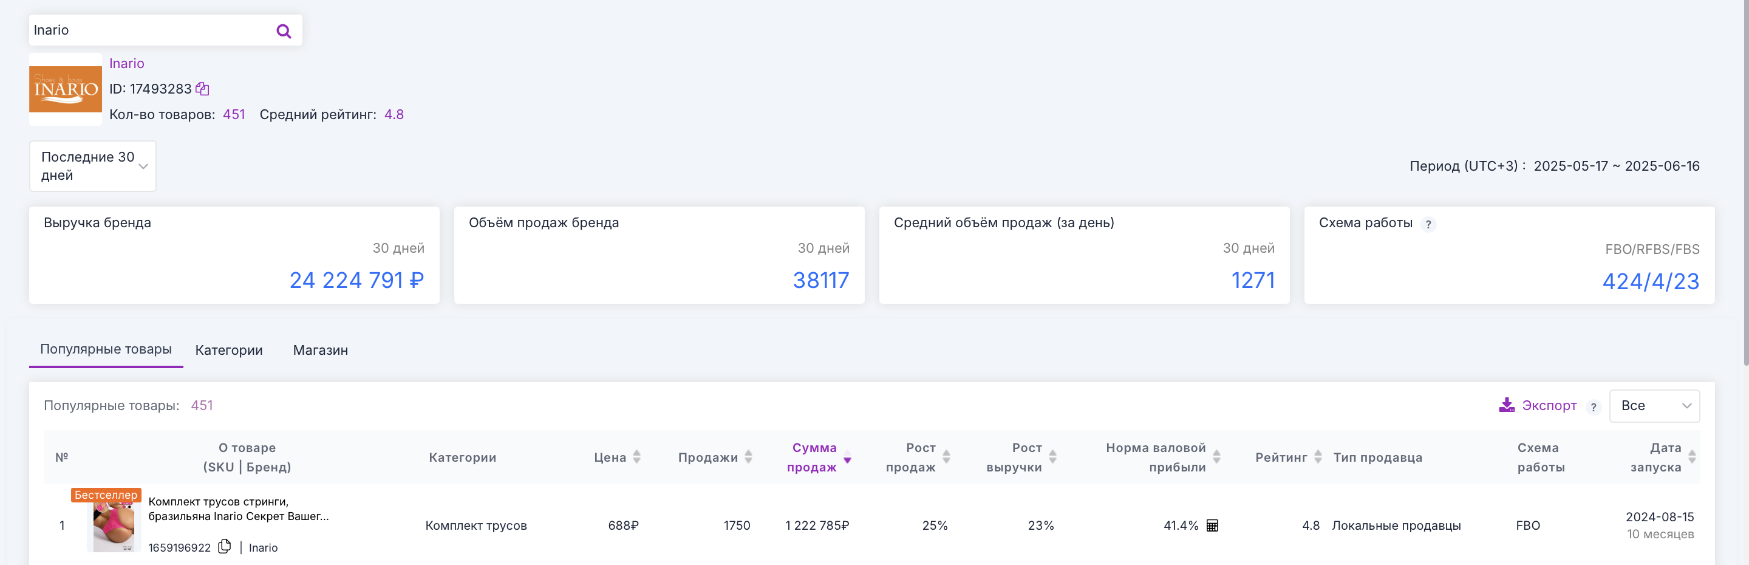Click the Комплект трусов category cell
The image size is (1749, 565).
pyautogui.click(x=476, y=526)
